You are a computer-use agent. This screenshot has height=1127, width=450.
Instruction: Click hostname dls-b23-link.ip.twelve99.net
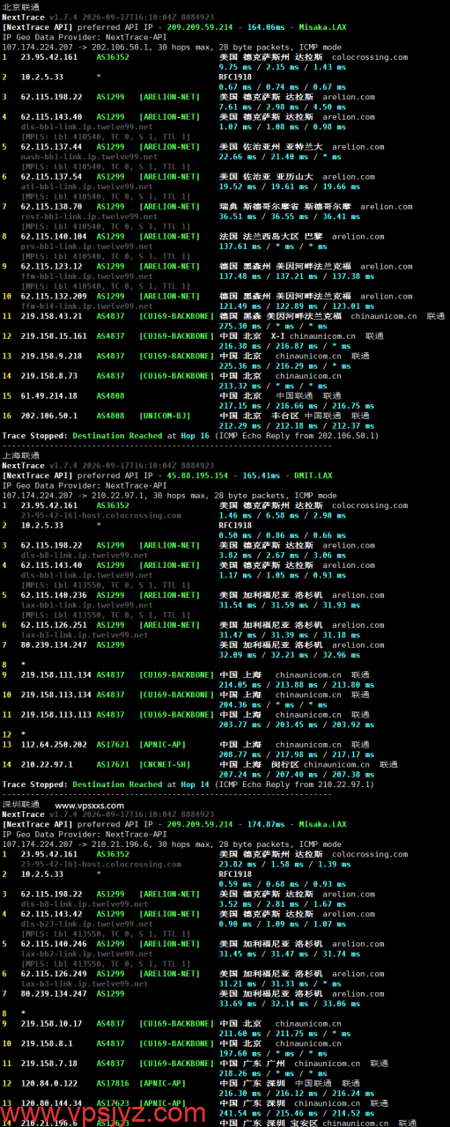[86, 924]
